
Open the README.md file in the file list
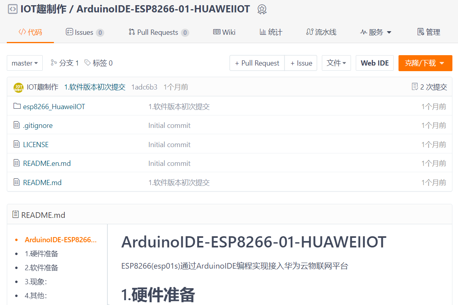tap(42, 182)
